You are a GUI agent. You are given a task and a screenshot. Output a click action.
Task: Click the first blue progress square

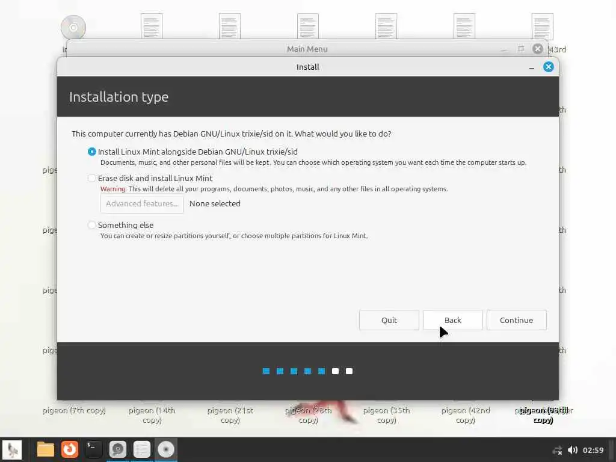[266, 371]
